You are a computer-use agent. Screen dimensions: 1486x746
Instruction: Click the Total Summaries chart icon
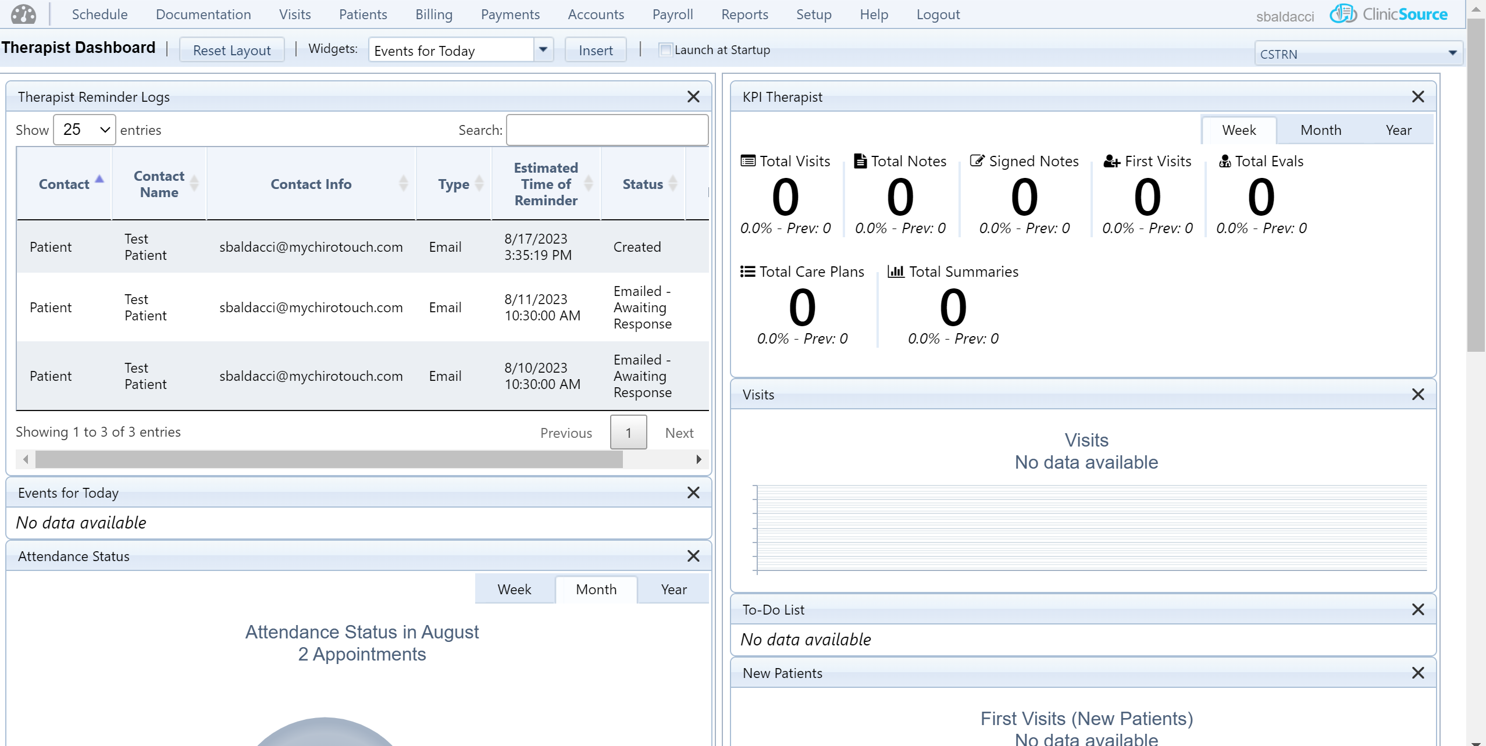[896, 272]
